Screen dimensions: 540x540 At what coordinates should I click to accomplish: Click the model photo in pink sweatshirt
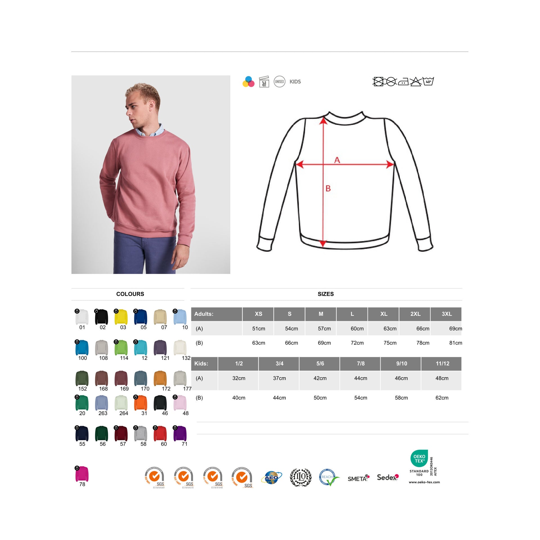click(151, 174)
